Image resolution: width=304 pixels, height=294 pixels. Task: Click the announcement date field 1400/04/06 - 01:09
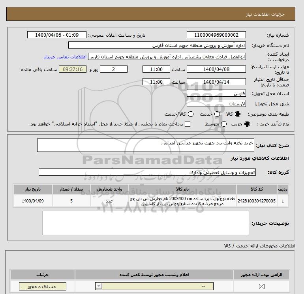tap(57, 35)
